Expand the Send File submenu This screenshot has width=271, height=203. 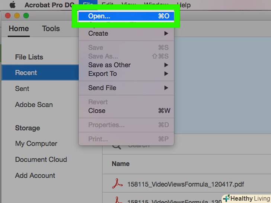[126, 88]
